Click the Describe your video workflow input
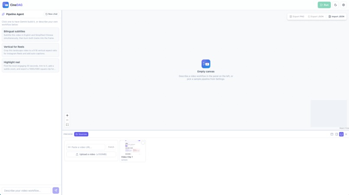The width and height of the screenshot is (349, 195). tap(26, 191)
